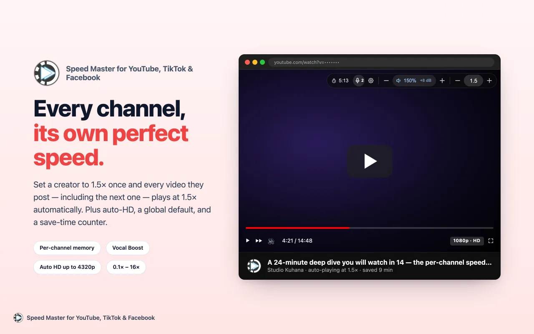Increase volume with plus after +8 dB
Viewport: 534px width, 334px height.
pos(442,81)
